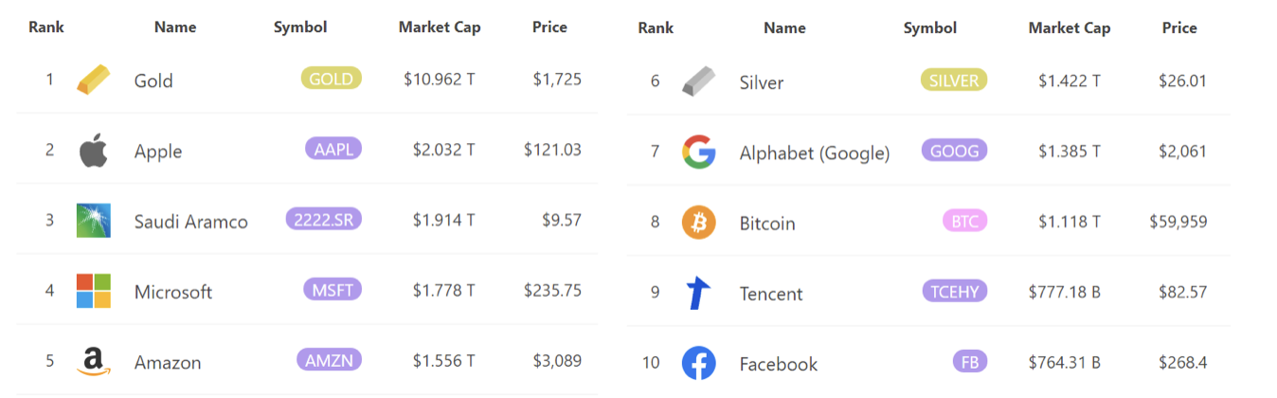This screenshot has height=398, width=1277.
Task: Click the Amazon logo icon
Action: [x=94, y=362]
